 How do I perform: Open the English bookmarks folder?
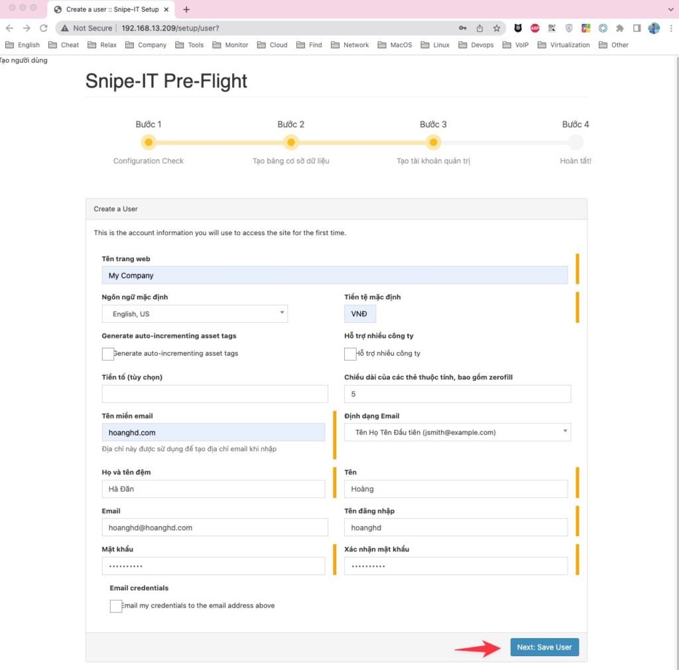tap(23, 45)
